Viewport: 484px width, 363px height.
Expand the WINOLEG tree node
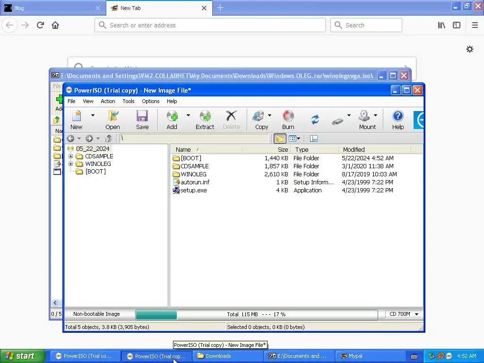click(x=71, y=164)
